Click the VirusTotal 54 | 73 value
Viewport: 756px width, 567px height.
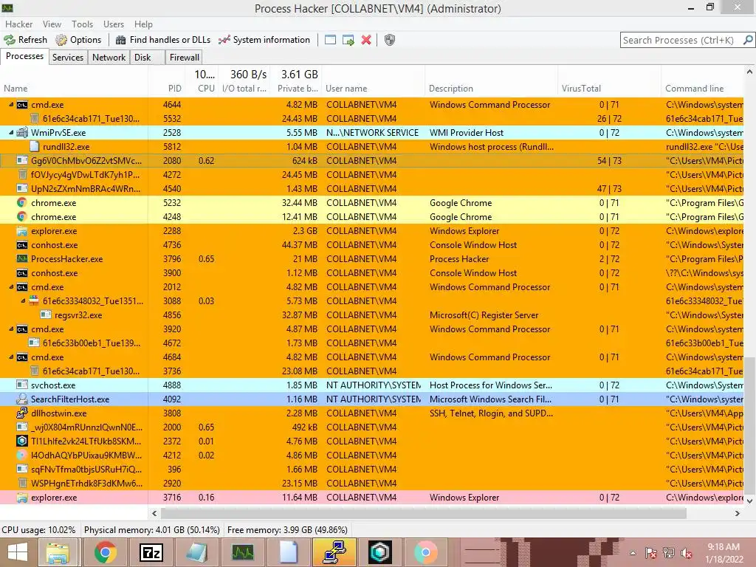pyautogui.click(x=609, y=160)
